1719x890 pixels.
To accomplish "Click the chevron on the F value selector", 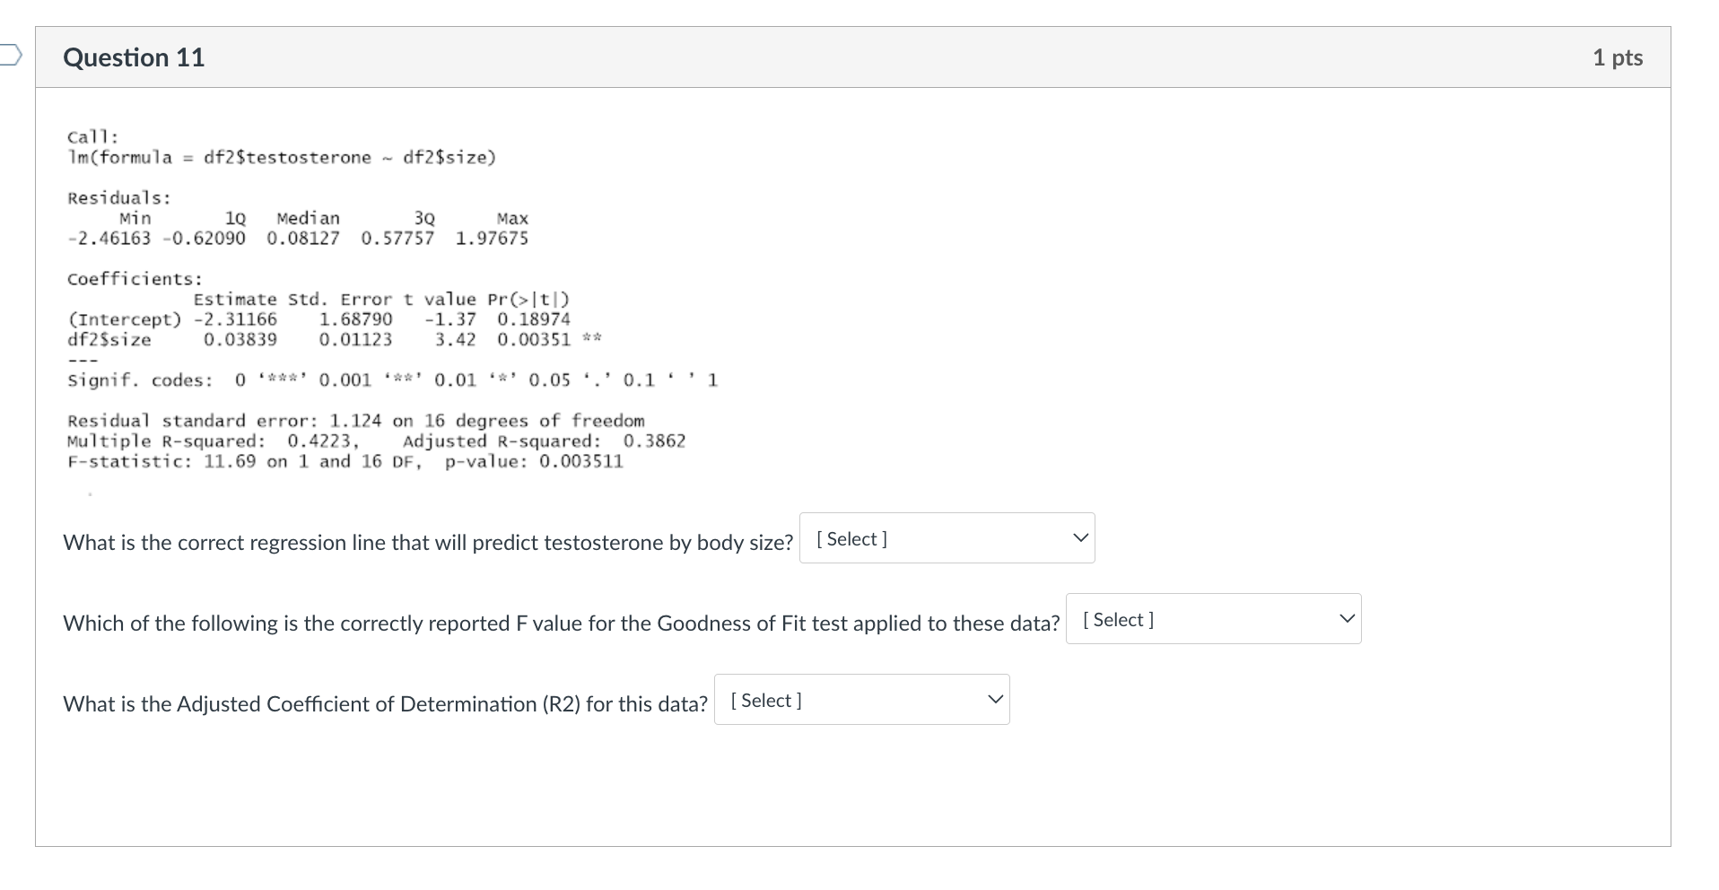I will pyautogui.click(x=1346, y=617).
